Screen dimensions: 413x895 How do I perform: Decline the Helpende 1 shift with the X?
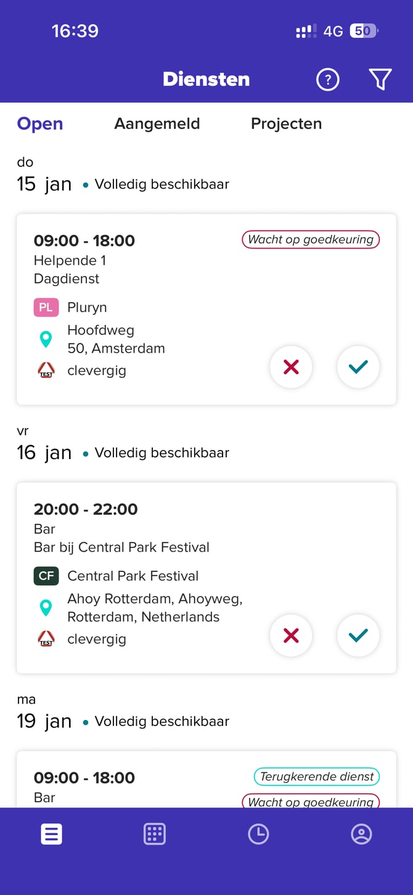click(291, 367)
